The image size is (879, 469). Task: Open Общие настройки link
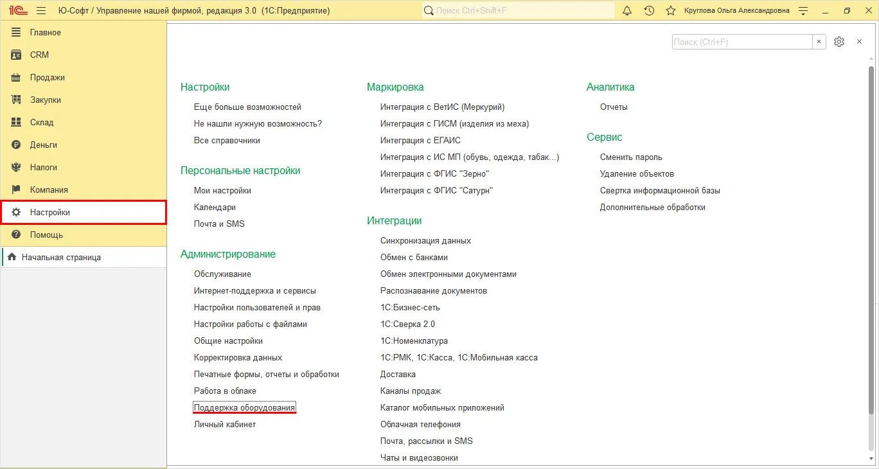[x=228, y=341]
